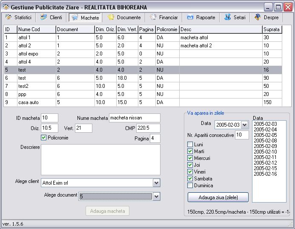
Task: Expand the Alege document dropdown
Action: [x=156, y=196]
